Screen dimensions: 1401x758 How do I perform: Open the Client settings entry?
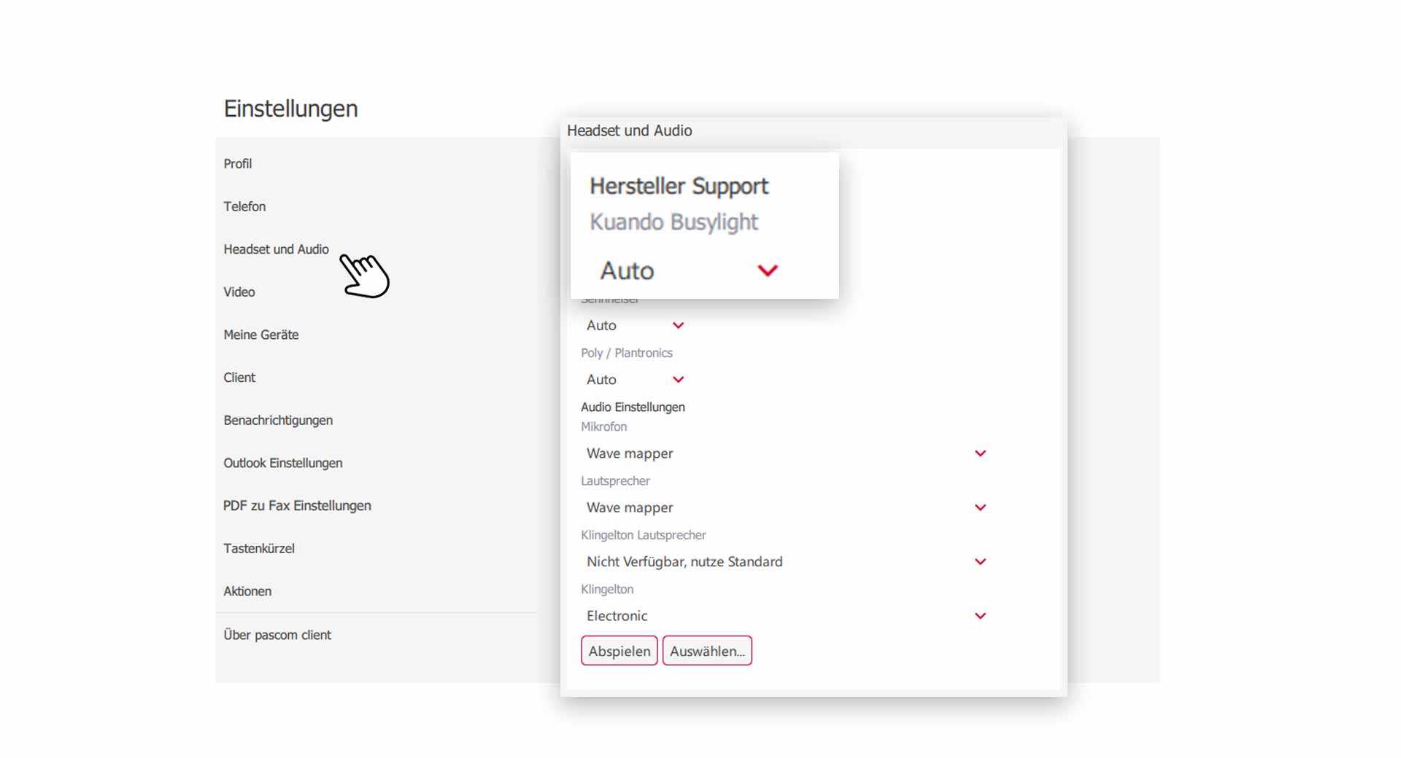point(239,378)
